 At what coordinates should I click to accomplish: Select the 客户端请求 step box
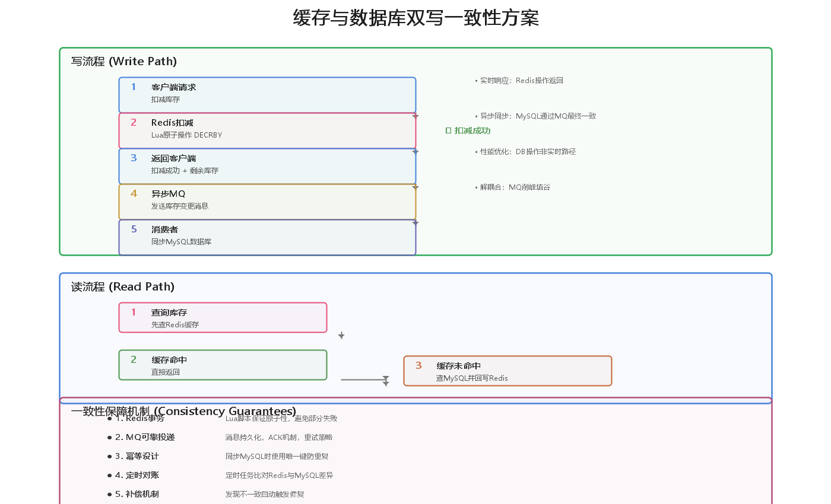tap(267, 95)
